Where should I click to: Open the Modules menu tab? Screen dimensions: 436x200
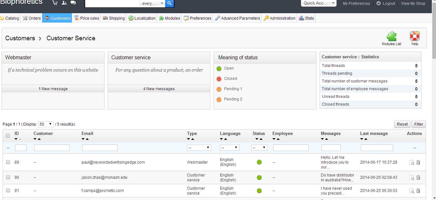pos(169,18)
